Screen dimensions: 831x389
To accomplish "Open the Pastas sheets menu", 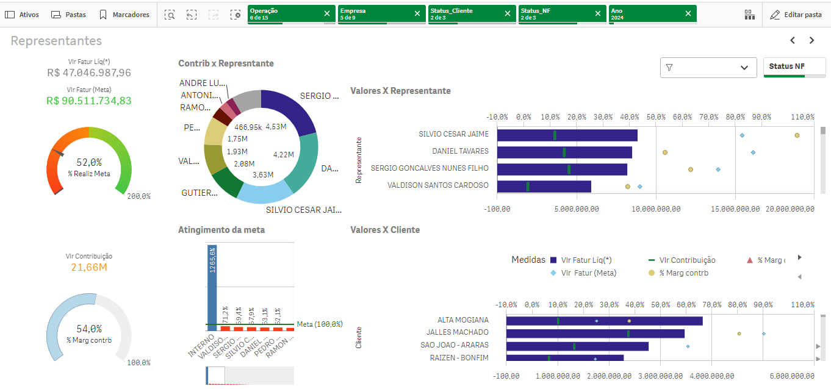I will [x=68, y=15].
